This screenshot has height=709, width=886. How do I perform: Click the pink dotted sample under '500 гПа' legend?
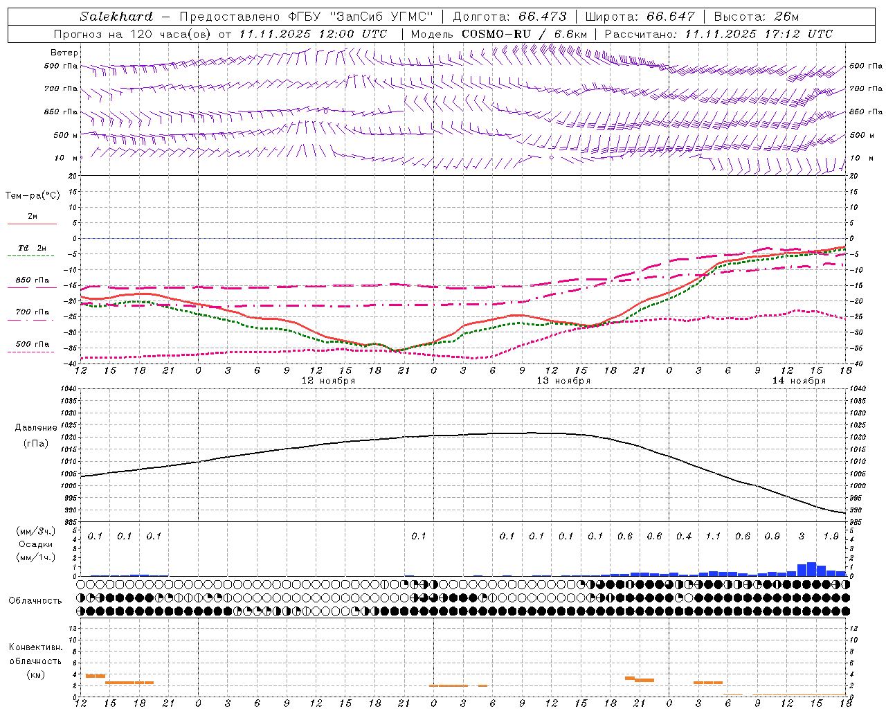pyautogui.click(x=32, y=352)
